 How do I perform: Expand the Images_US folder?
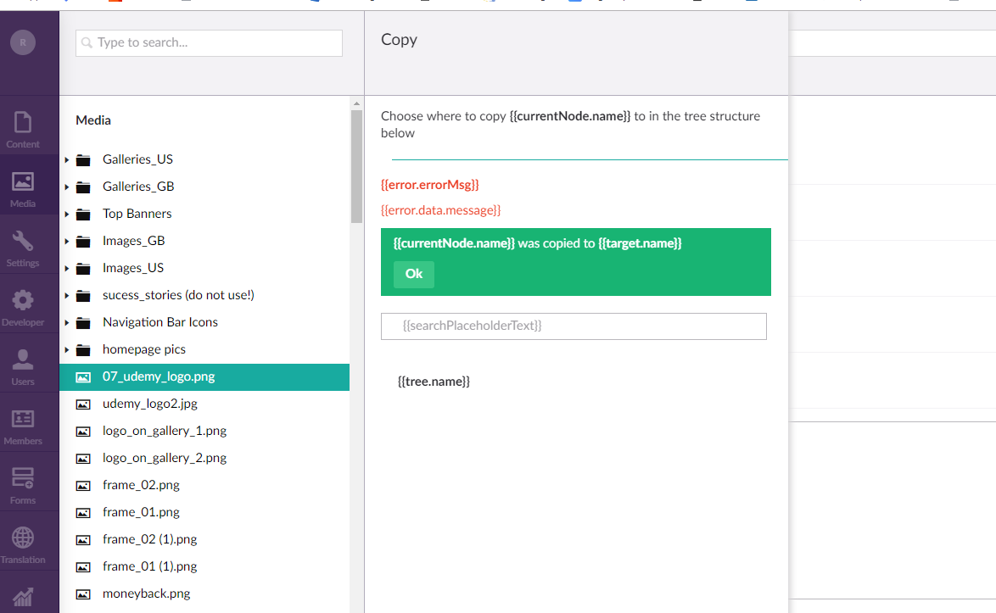67,269
